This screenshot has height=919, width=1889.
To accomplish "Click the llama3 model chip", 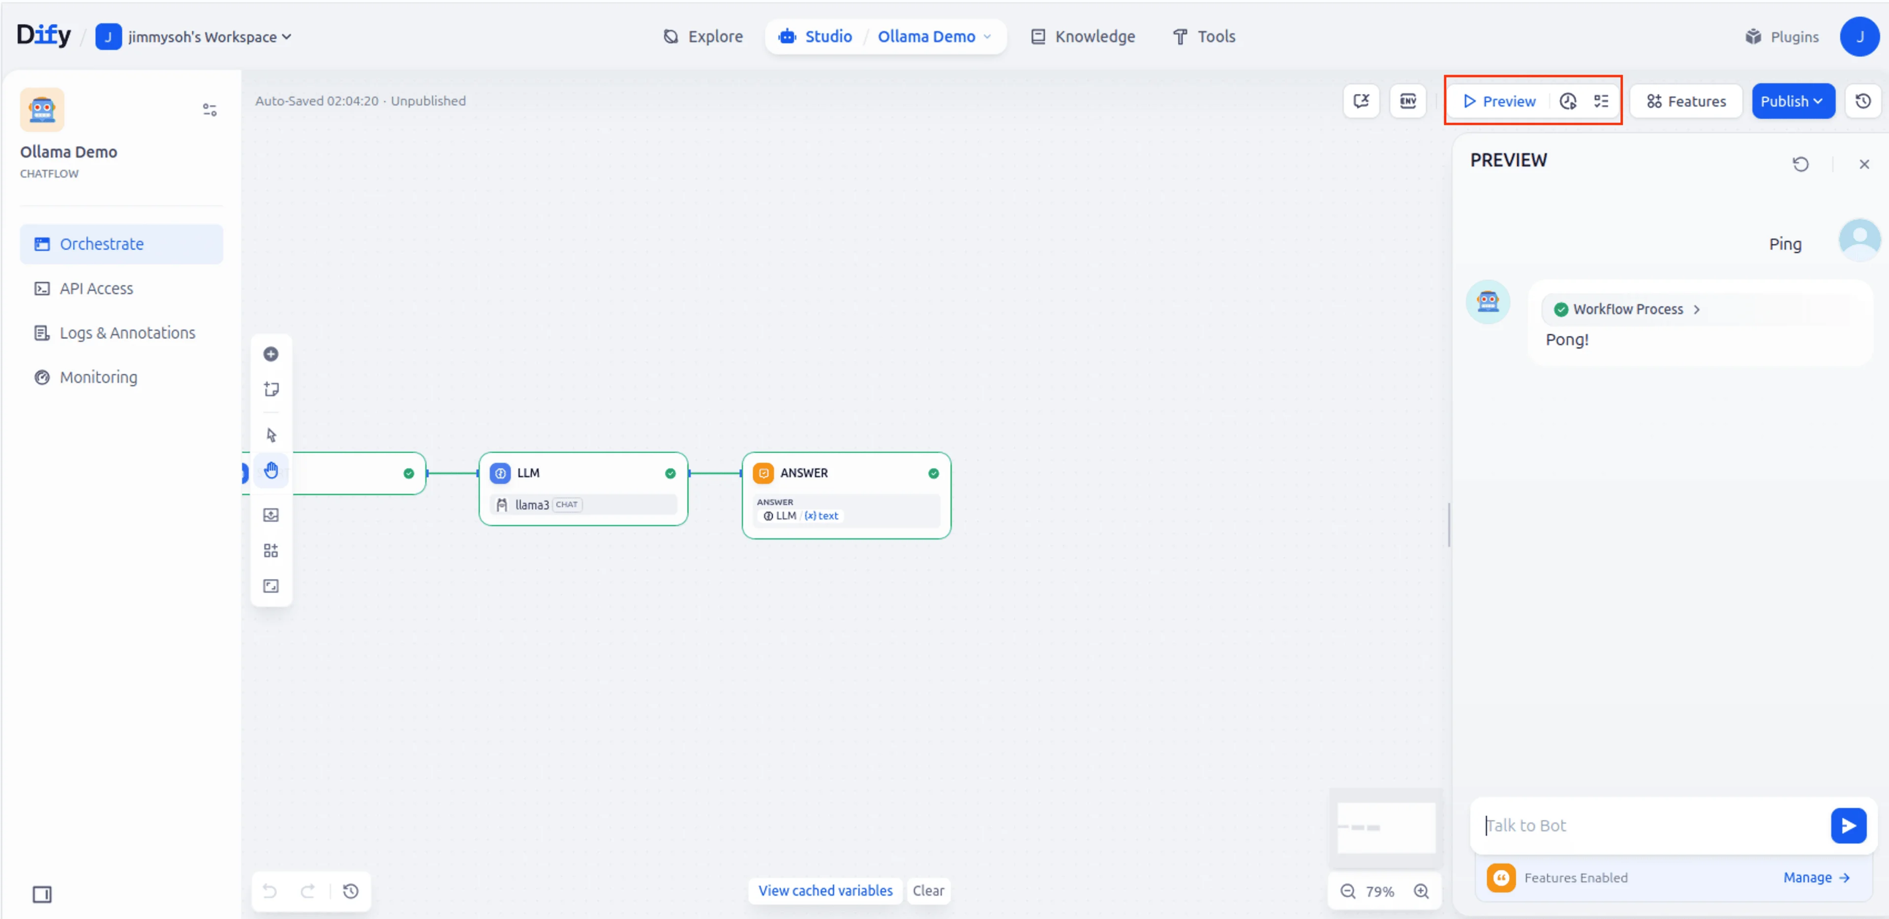I will 583,505.
